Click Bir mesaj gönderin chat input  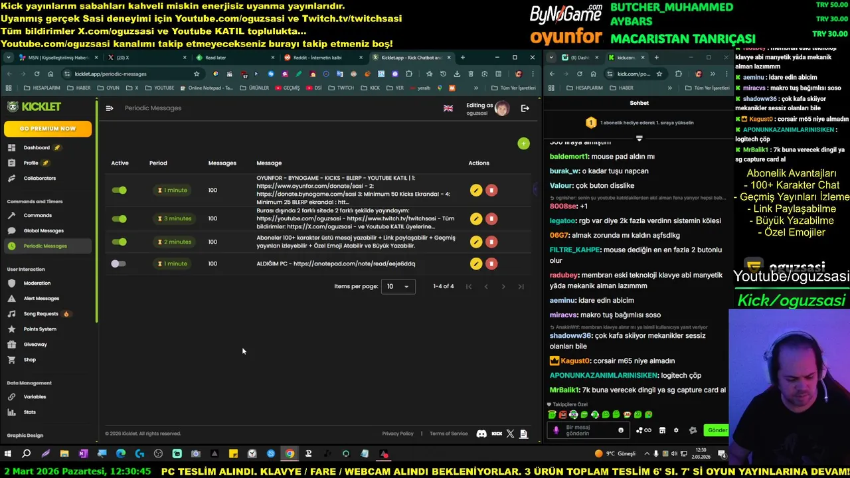[588, 430]
